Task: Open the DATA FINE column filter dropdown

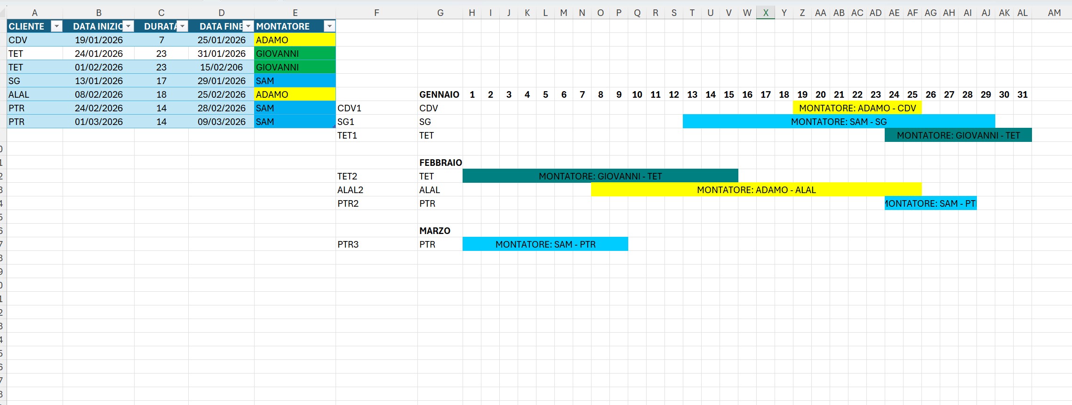Action: 248,26
